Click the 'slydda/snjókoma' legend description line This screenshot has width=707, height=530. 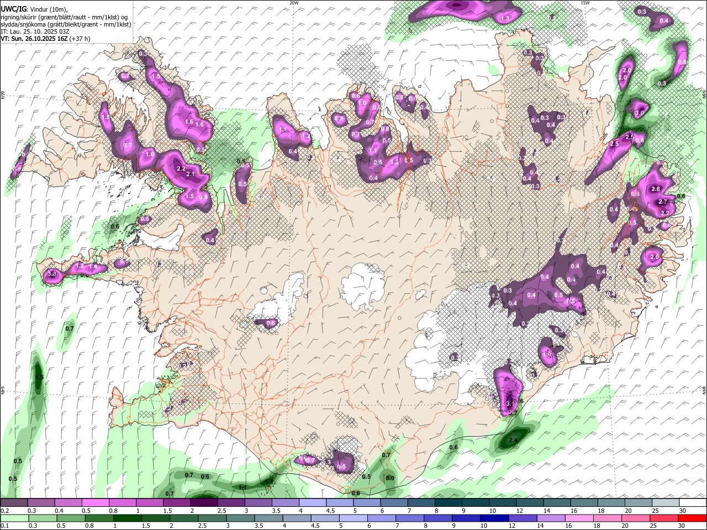pyautogui.click(x=66, y=24)
